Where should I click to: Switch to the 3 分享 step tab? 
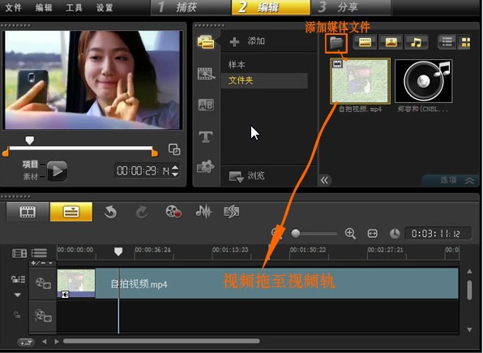coord(351,7)
